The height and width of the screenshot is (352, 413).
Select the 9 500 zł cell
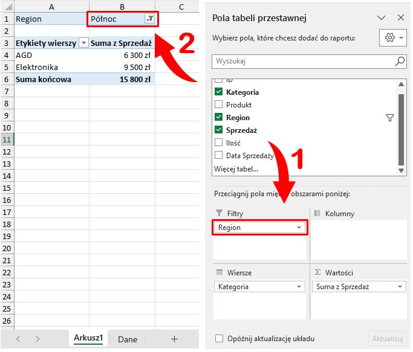[122, 68]
